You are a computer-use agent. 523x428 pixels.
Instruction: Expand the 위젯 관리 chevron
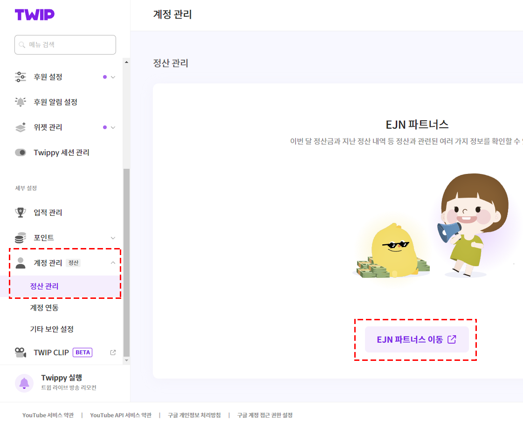[113, 127]
